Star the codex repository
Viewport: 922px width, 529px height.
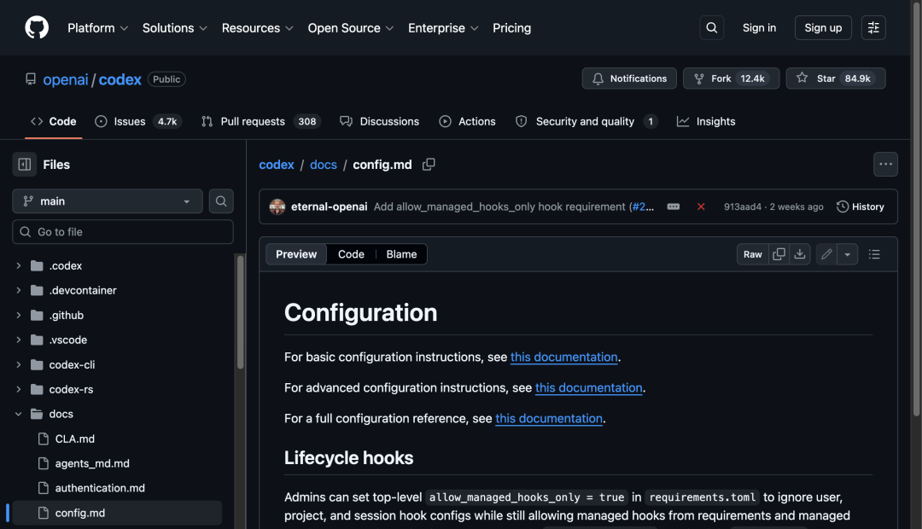[x=836, y=78]
